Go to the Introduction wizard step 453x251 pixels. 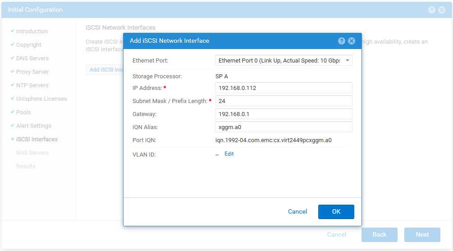(32, 31)
